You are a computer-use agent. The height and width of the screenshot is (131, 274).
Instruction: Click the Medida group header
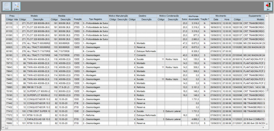click(62, 16)
